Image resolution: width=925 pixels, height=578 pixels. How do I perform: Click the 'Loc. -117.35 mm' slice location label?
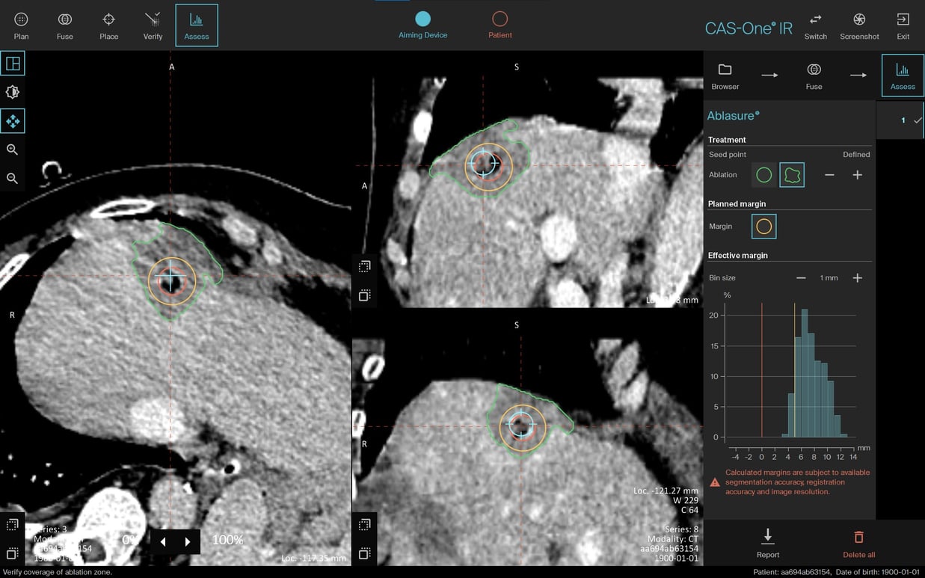pyautogui.click(x=314, y=559)
